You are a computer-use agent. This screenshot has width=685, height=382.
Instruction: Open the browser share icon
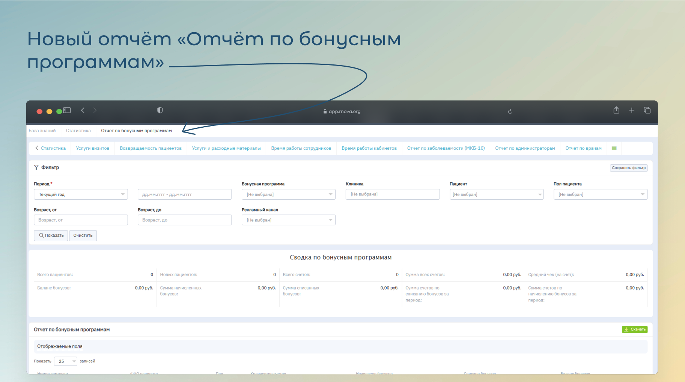pyautogui.click(x=616, y=110)
